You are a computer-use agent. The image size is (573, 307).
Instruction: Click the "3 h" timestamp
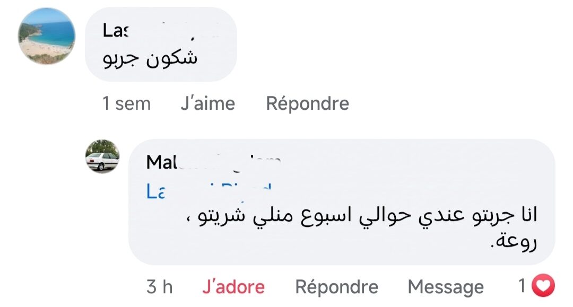point(160,287)
